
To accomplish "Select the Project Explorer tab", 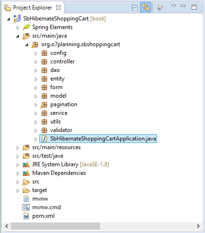I will click(33, 8).
